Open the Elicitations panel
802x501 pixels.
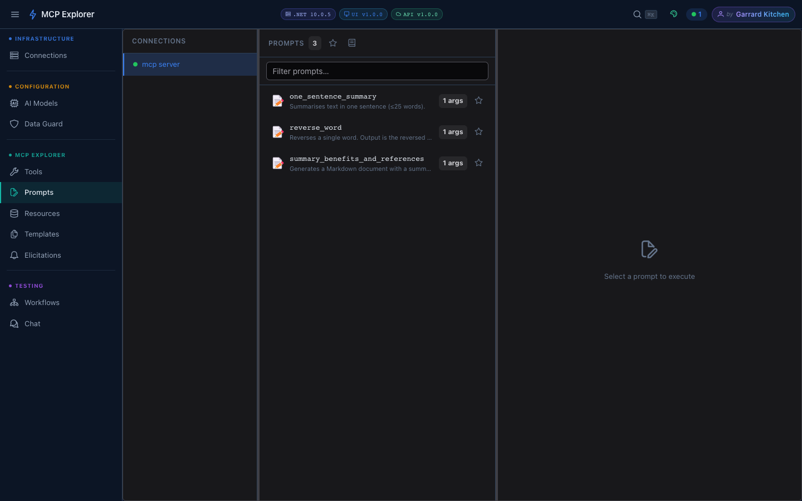42,255
